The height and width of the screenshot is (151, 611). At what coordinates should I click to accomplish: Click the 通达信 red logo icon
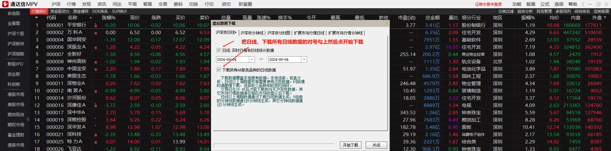[x=5, y=4]
